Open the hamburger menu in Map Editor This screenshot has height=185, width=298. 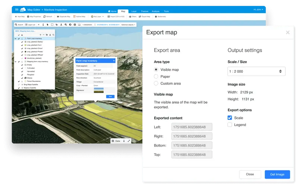16,9
